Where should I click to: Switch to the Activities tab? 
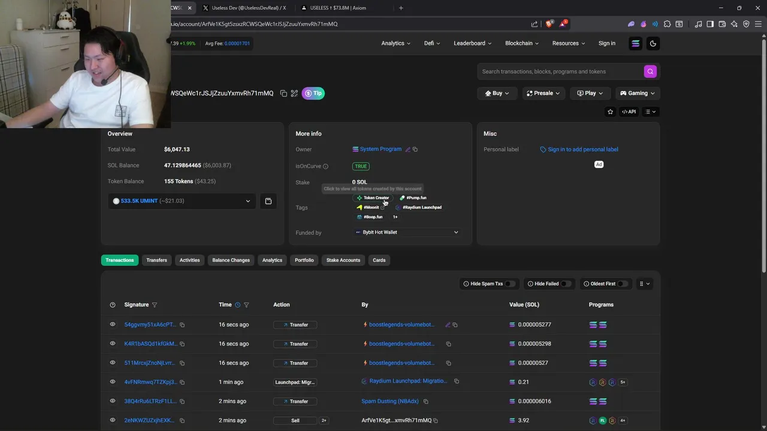click(x=189, y=260)
